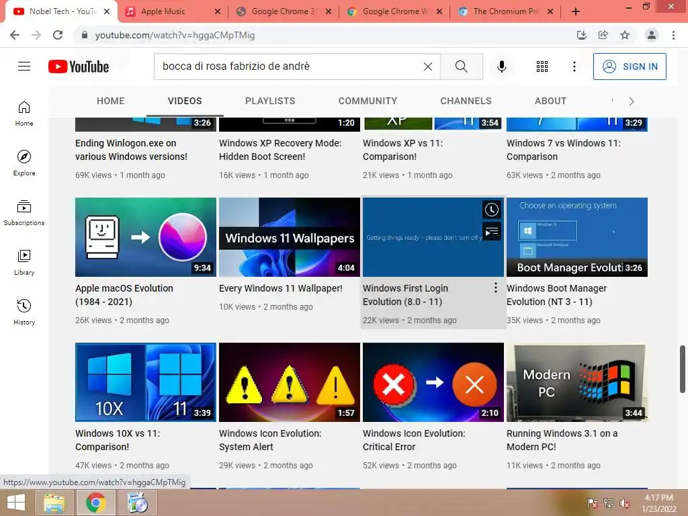This screenshot has width=688, height=516.
Task: Open Explore in the sidebar
Action: pyautogui.click(x=24, y=163)
